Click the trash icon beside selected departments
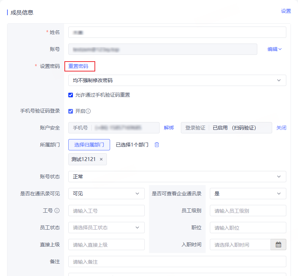The image size is (298, 276). [x=156, y=145]
